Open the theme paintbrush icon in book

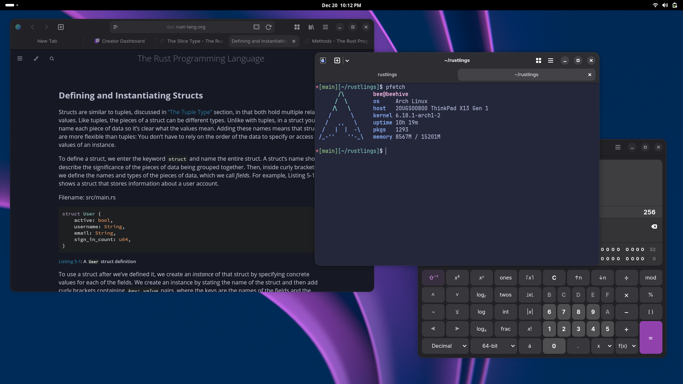[36, 59]
